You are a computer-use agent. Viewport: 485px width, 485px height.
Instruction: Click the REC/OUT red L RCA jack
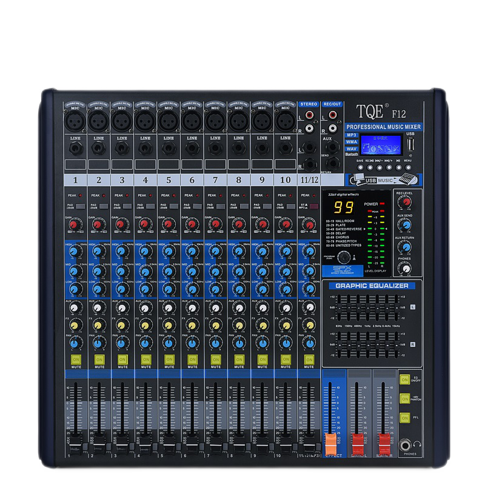[332, 115]
